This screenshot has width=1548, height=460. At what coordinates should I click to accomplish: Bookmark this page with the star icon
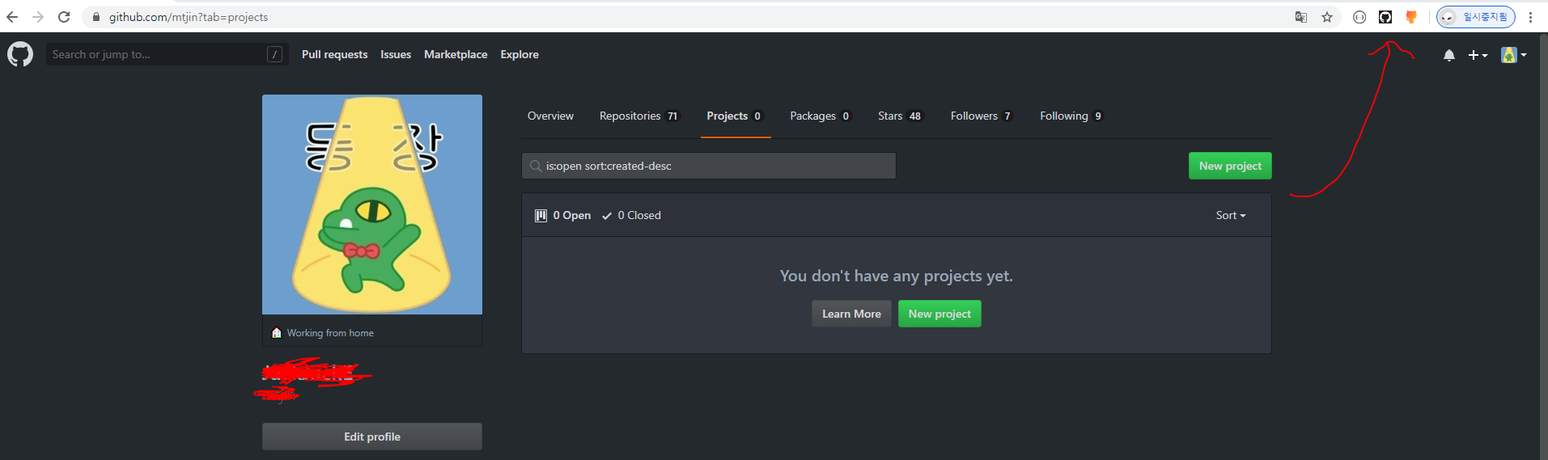pos(1327,17)
